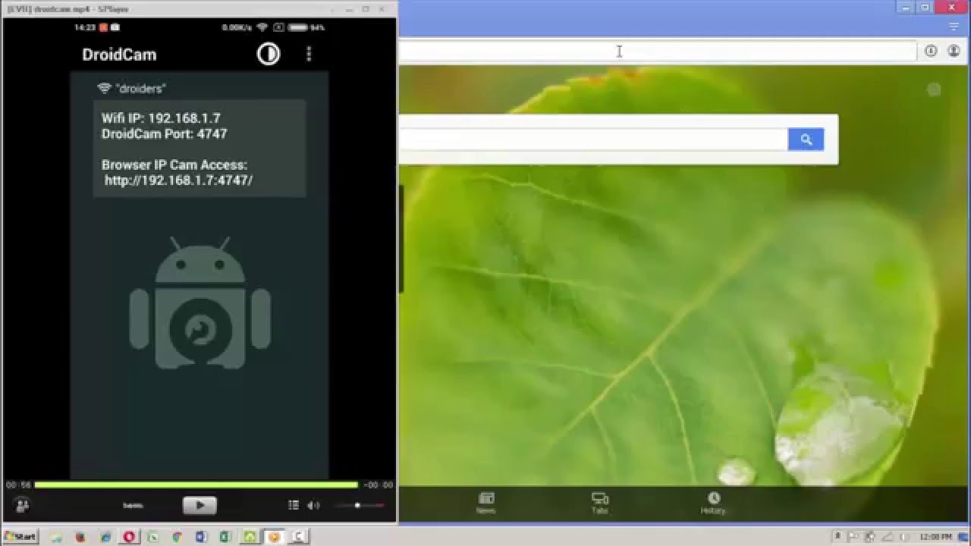This screenshot has height=546, width=971.
Task: Click the DroidCam Android webcam logo
Action: coord(200,303)
